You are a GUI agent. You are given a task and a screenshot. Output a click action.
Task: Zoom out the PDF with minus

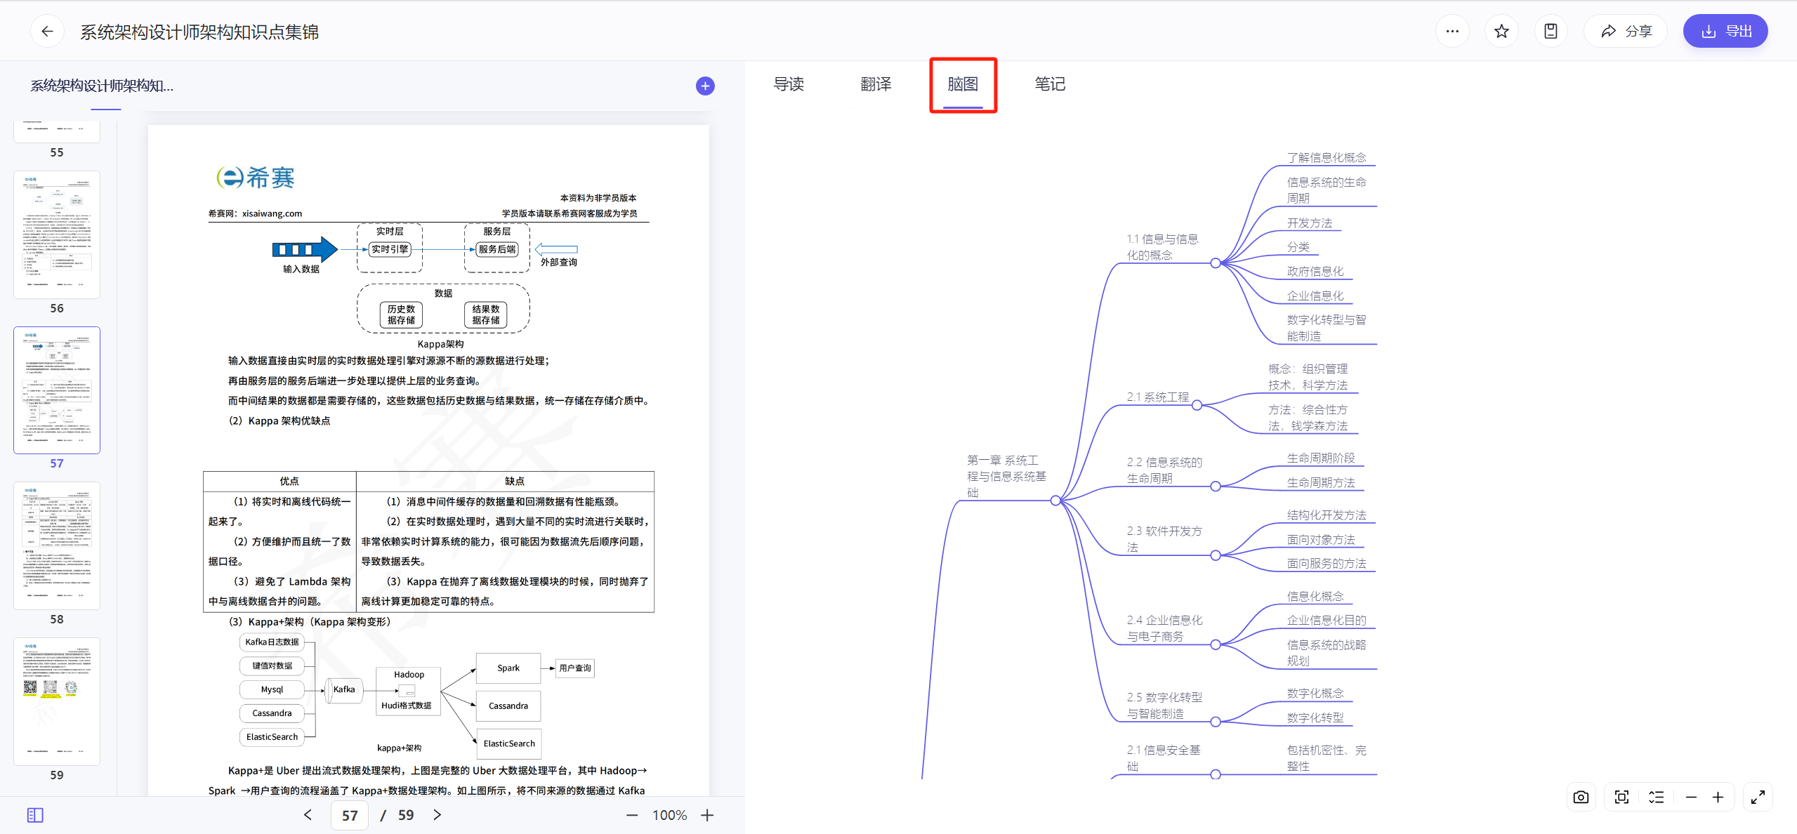632,815
